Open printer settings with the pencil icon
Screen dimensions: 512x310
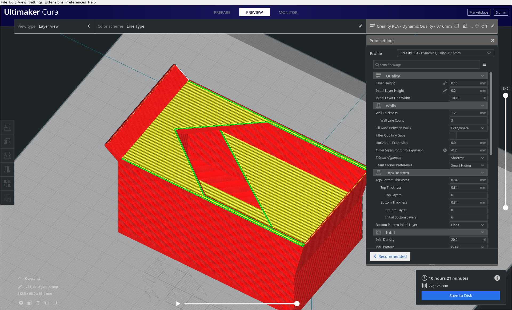pos(493,26)
